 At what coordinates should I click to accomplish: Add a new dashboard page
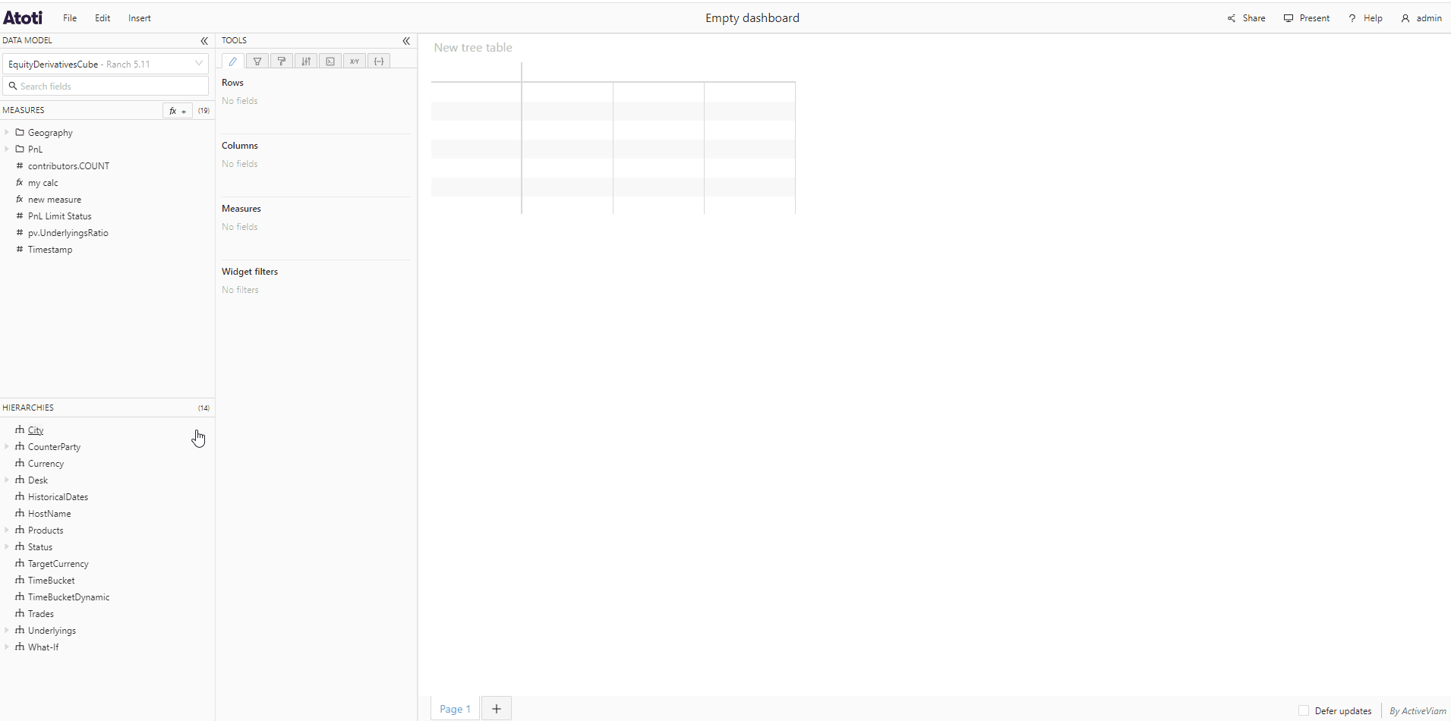pyautogui.click(x=497, y=709)
